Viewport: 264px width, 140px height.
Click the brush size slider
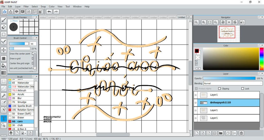click(19, 44)
